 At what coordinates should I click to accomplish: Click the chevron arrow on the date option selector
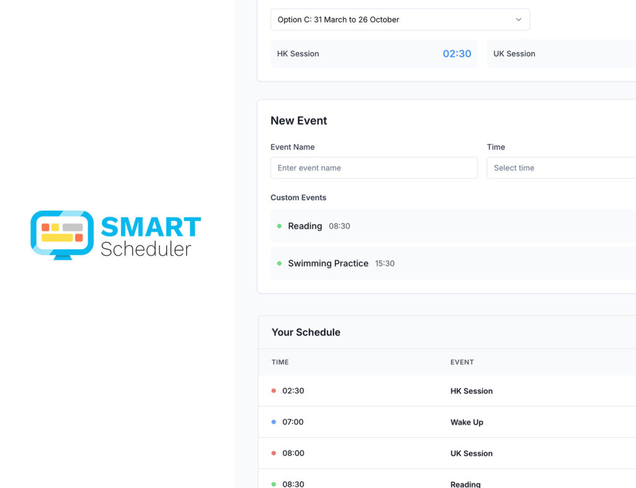(x=518, y=19)
